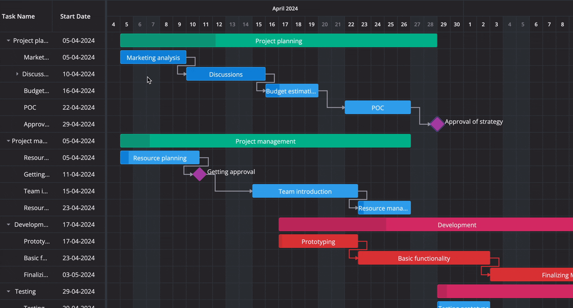This screenshot has height=308, width=573.
Task: Collapse the Project management group
Action: tap(8, 141)
